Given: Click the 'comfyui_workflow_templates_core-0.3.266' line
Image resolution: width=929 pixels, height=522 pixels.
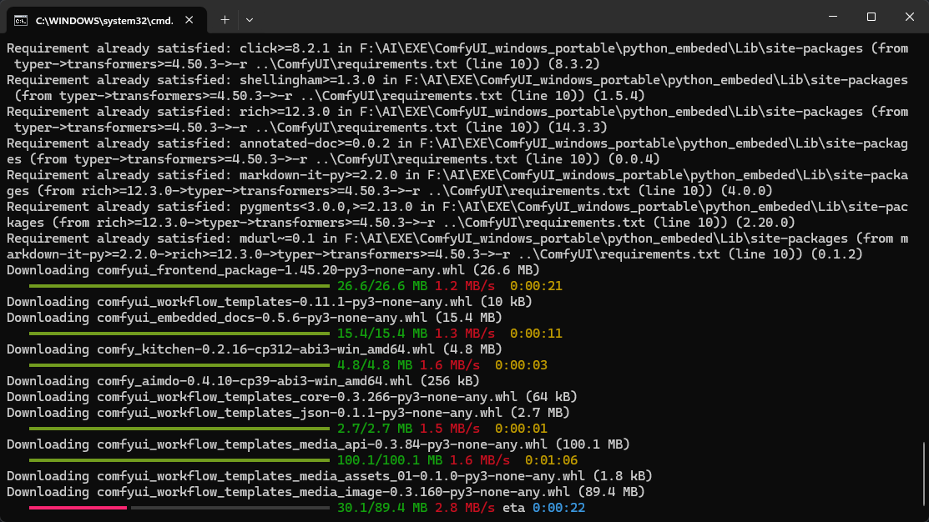Looking at the screenshot, I should point(292,397).
